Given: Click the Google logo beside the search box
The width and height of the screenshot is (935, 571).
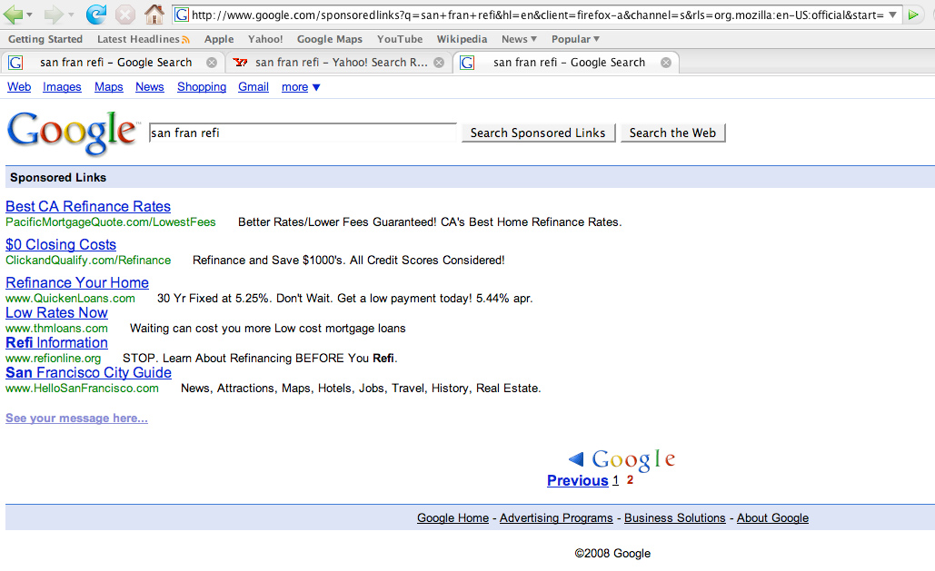Looking at the screenshot, I should (x=73, y=133).
